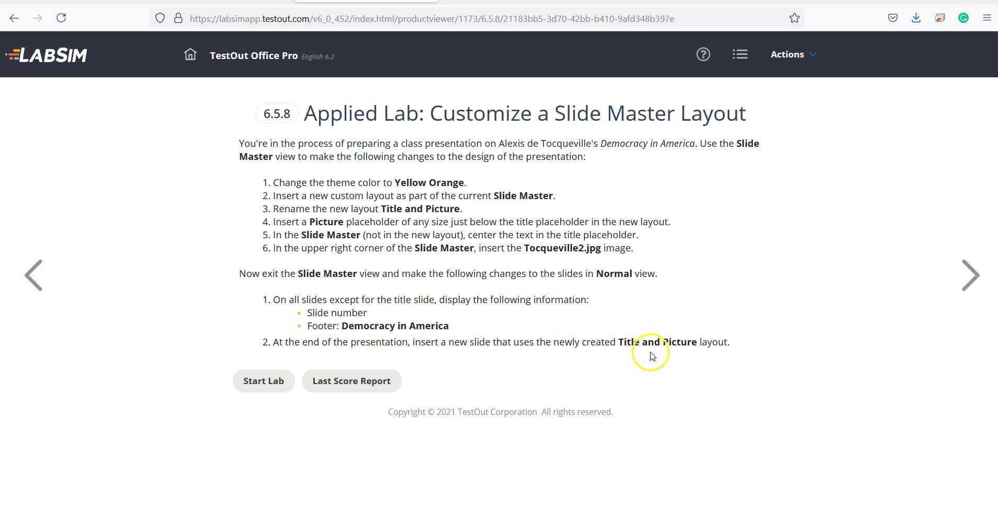
Task: Open the Last Score Report
Action: (x=351, y=381)
